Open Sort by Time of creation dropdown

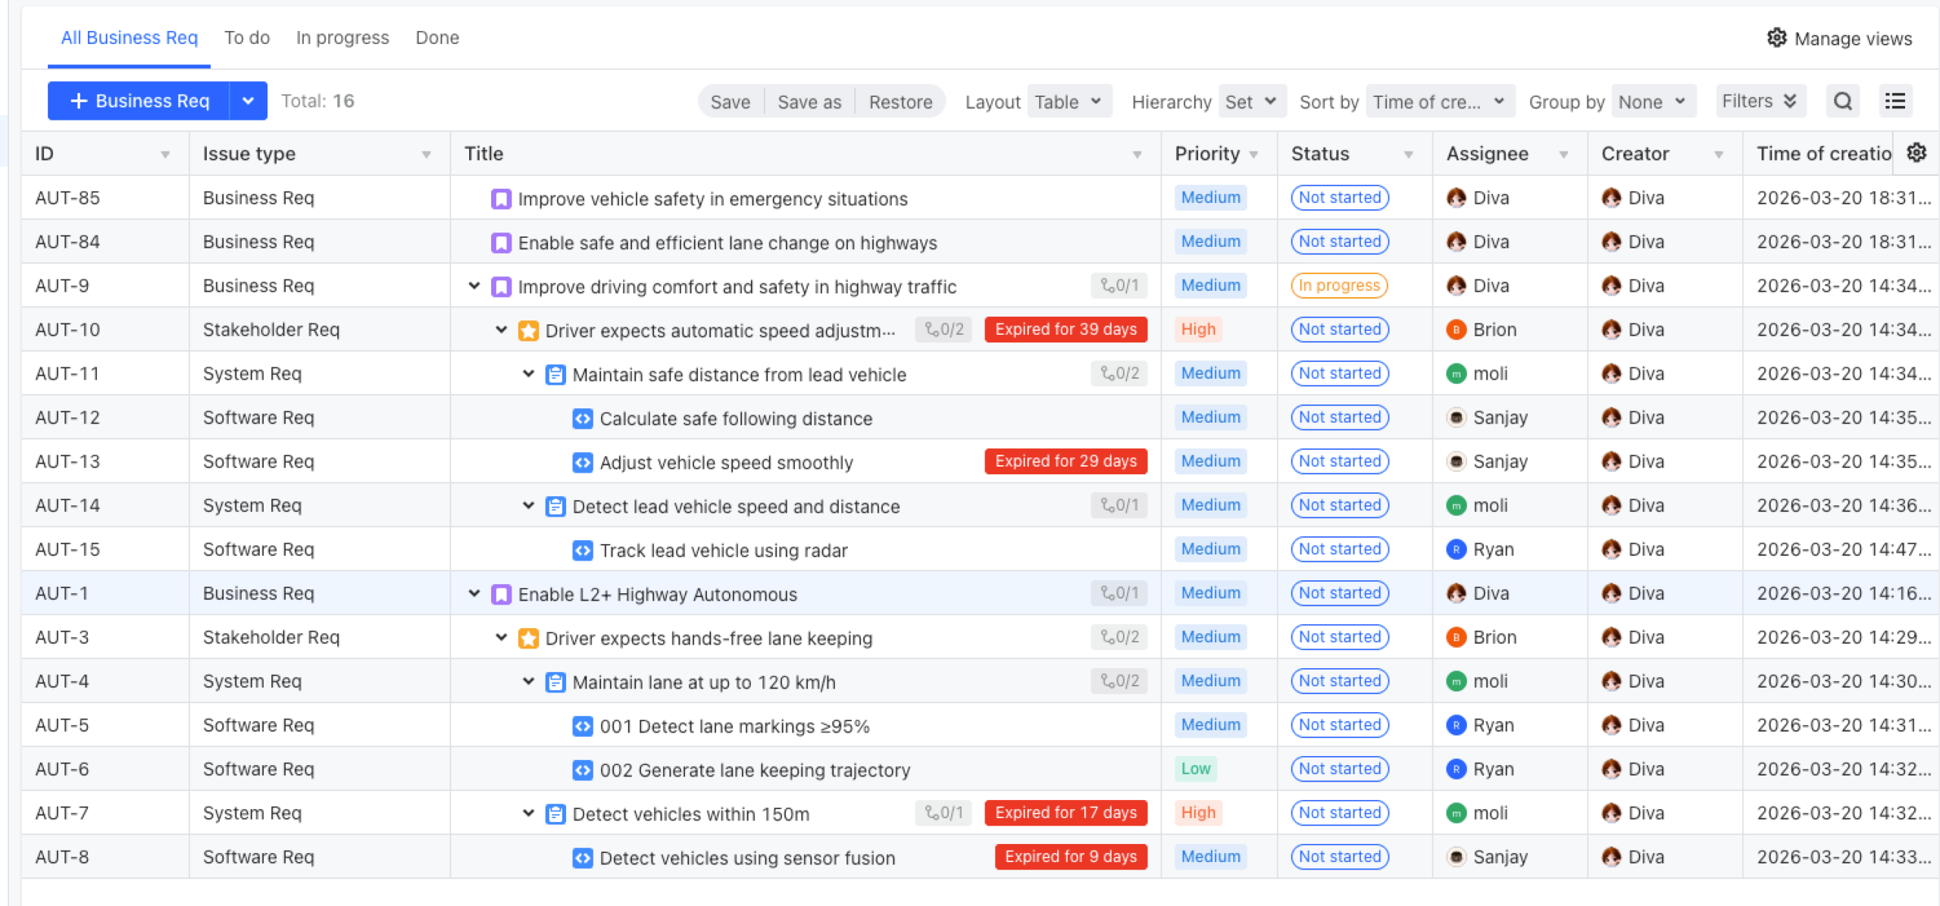point(1440,102)
